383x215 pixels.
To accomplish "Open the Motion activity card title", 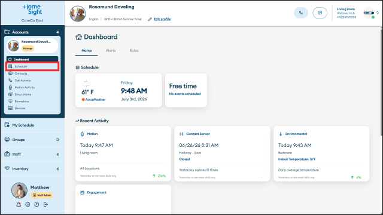I will [92, 134].
